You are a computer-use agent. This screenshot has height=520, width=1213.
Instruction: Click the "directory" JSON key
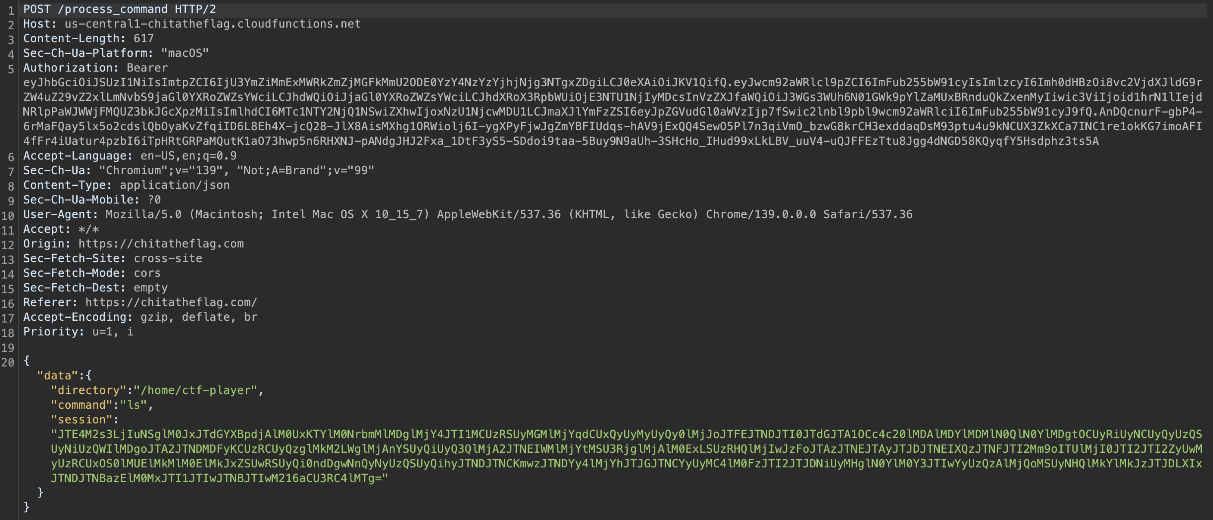[88, 390]
